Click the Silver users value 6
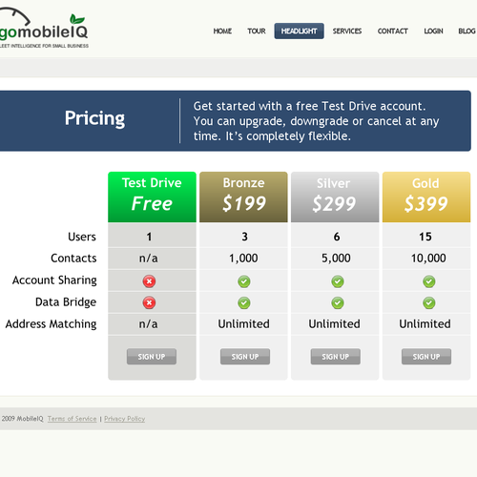 coord(337,237)
